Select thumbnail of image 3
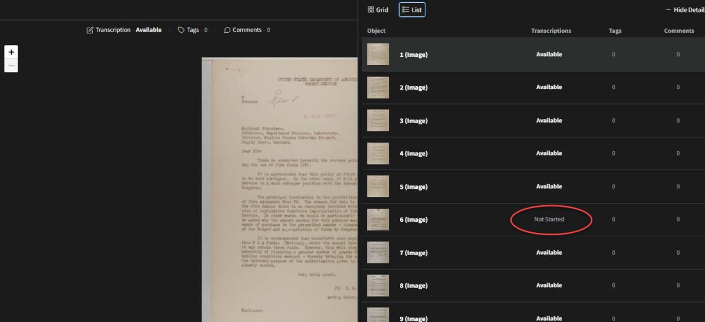 pyautogui.click(x=378, y=121)
